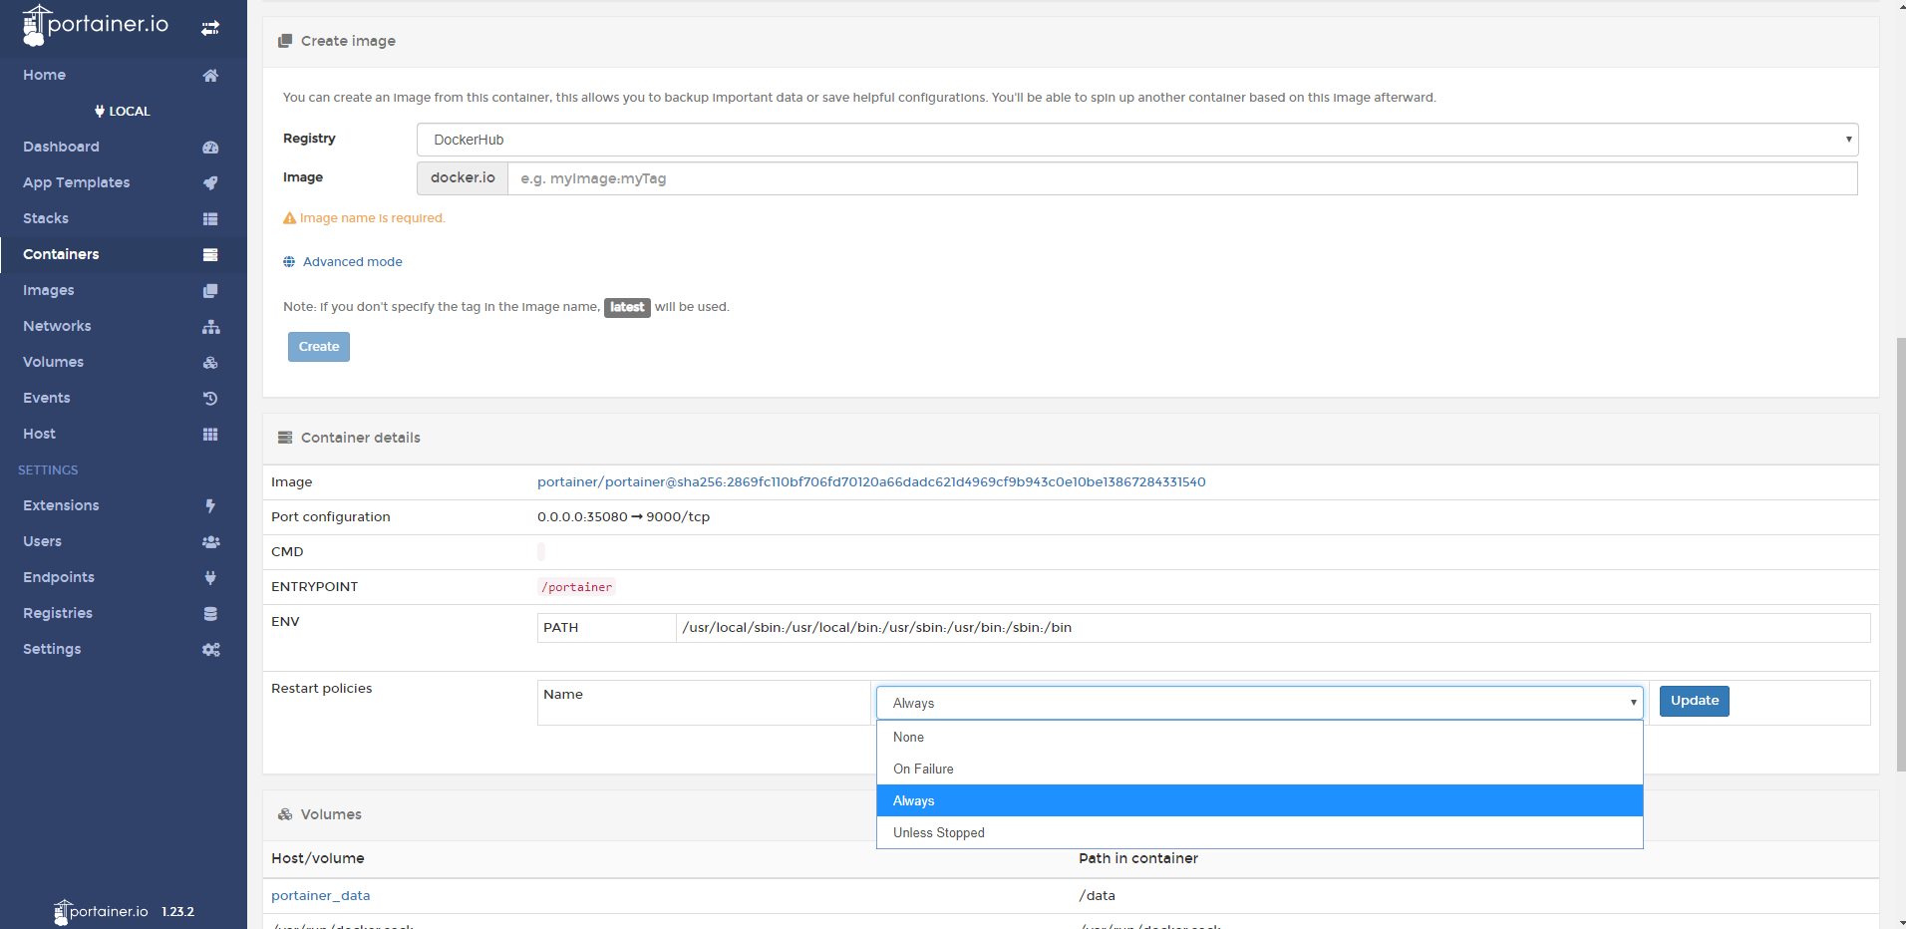Click the Volumes section header icon
Image resolution: width=1906 pixels, height=929 pixels.
point(285,814)
